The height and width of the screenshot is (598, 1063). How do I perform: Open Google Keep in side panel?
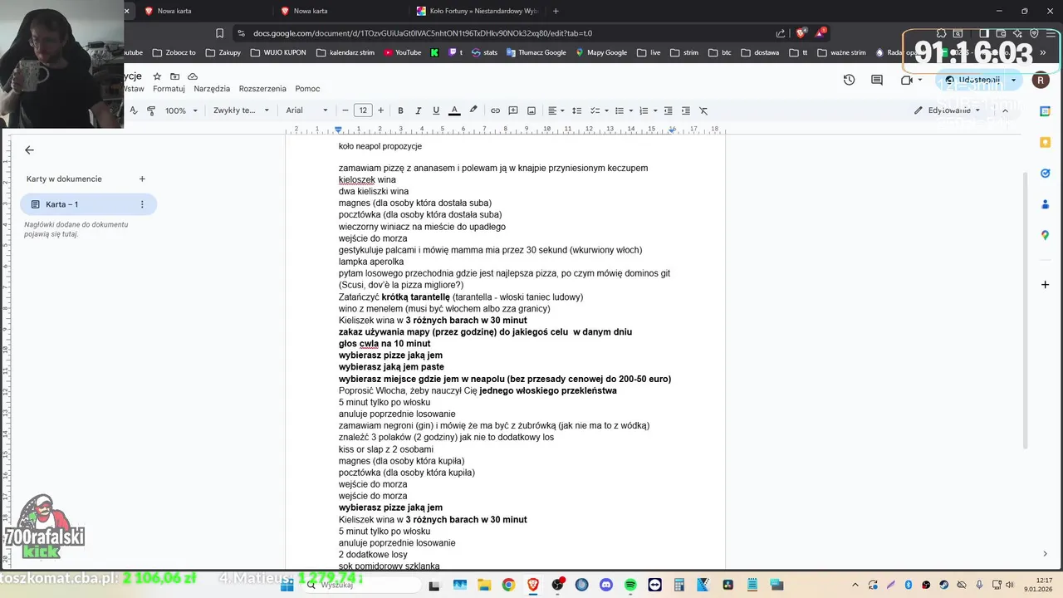(1046, 142)
